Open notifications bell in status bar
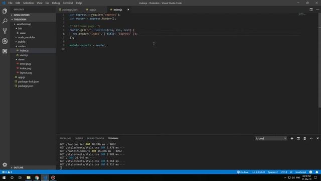321x181 pixels. pos(316,172)
